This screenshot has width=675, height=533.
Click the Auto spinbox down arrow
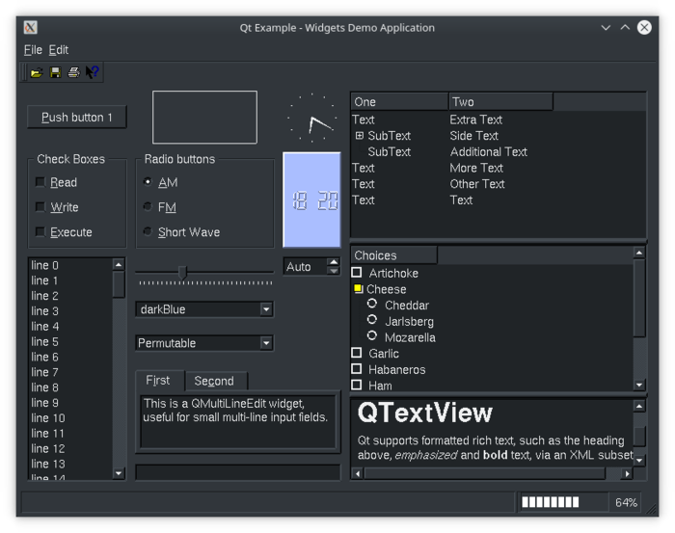(x=334, y=271)
